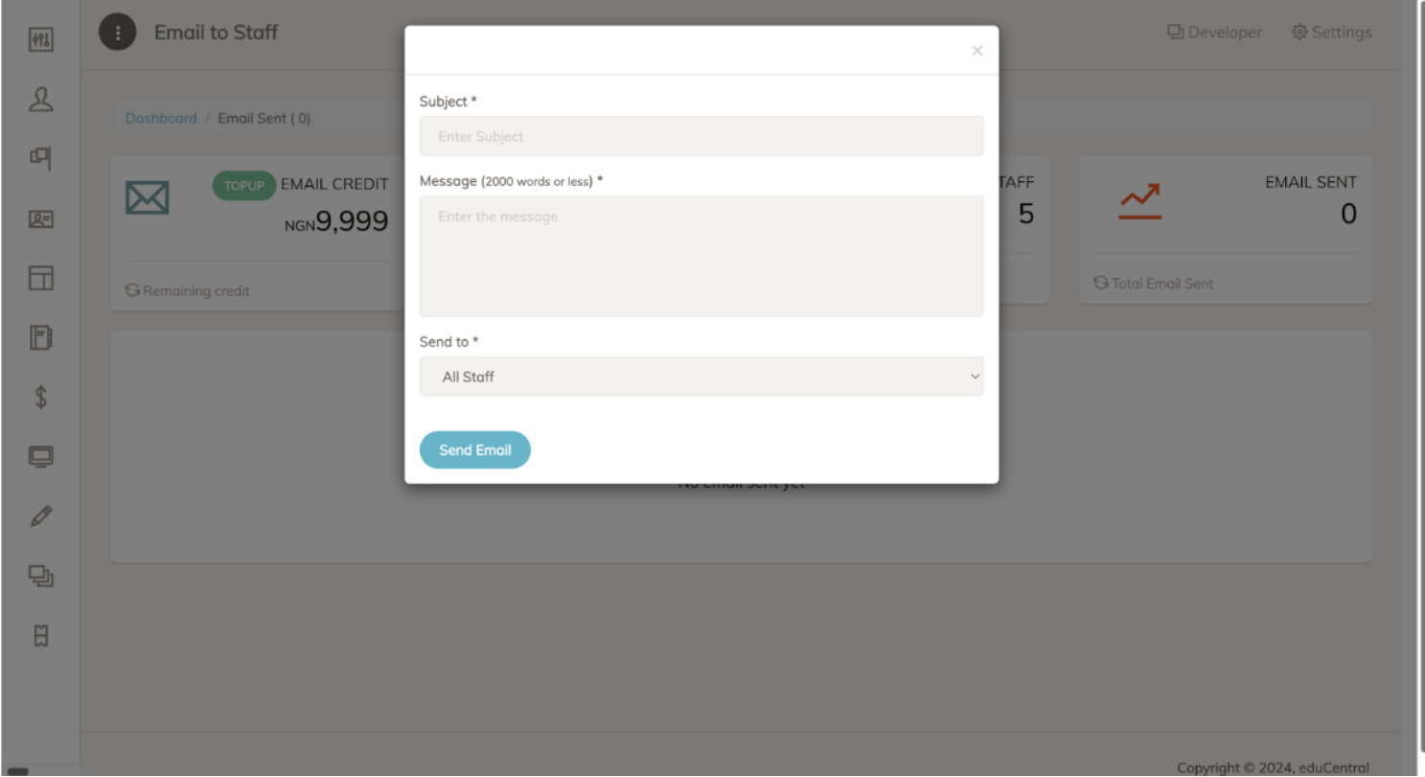This screenshot has height=777, width=1425.
Task: Open Settings in the top bar
Action: coord(1331,33)
